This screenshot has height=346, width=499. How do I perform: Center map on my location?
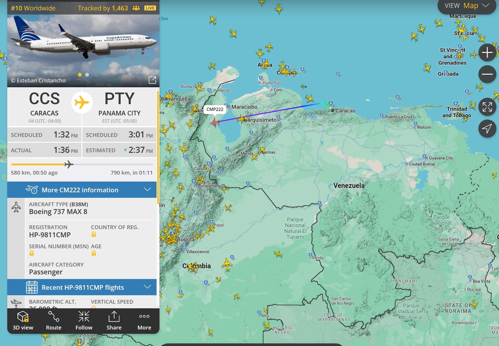tap(487, 128)
